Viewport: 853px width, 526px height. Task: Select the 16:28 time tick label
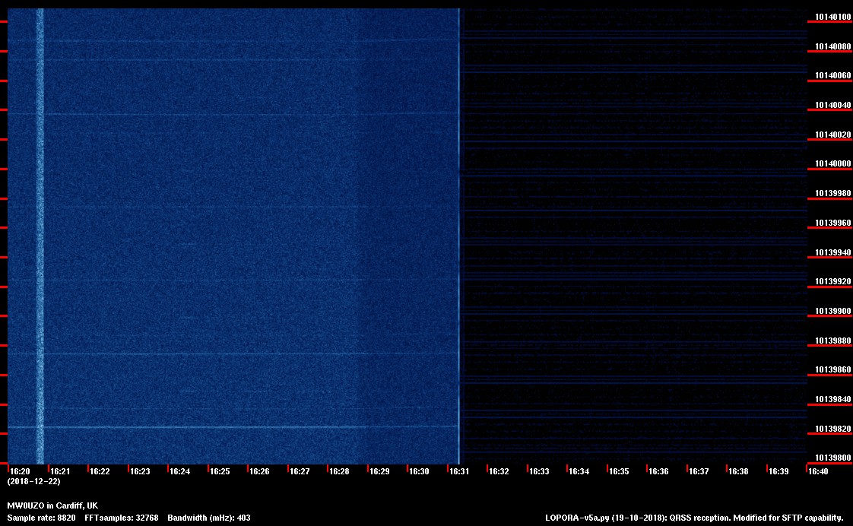339,471
